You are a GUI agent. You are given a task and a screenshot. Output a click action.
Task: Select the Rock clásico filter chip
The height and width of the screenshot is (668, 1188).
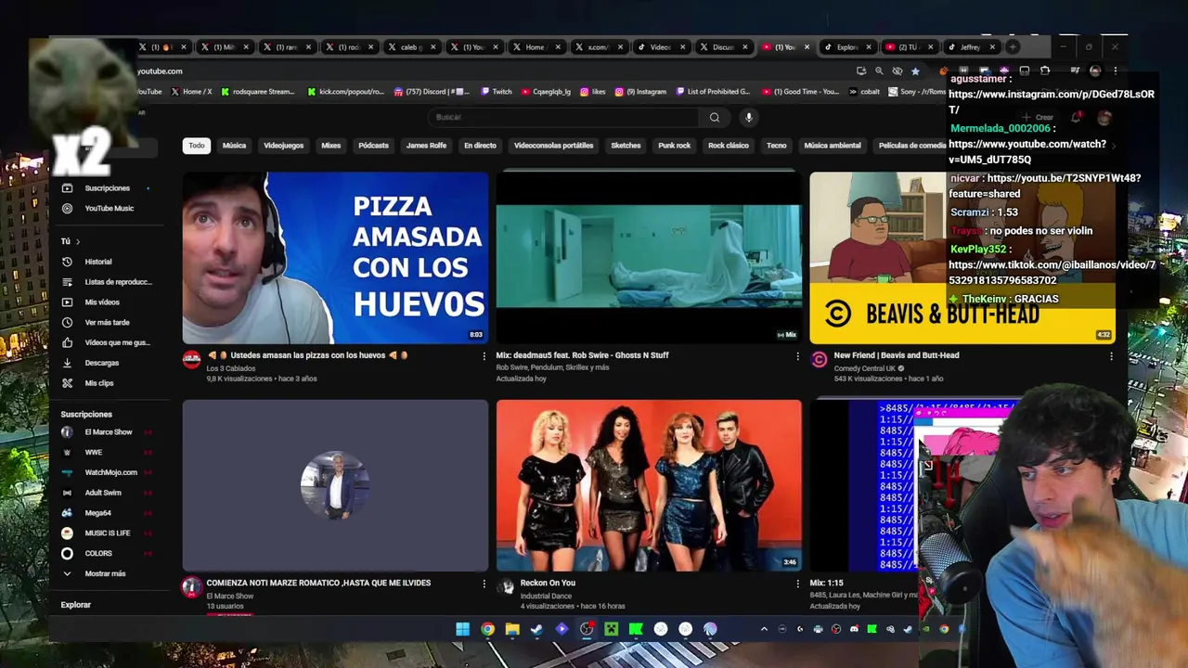[729, 146]
